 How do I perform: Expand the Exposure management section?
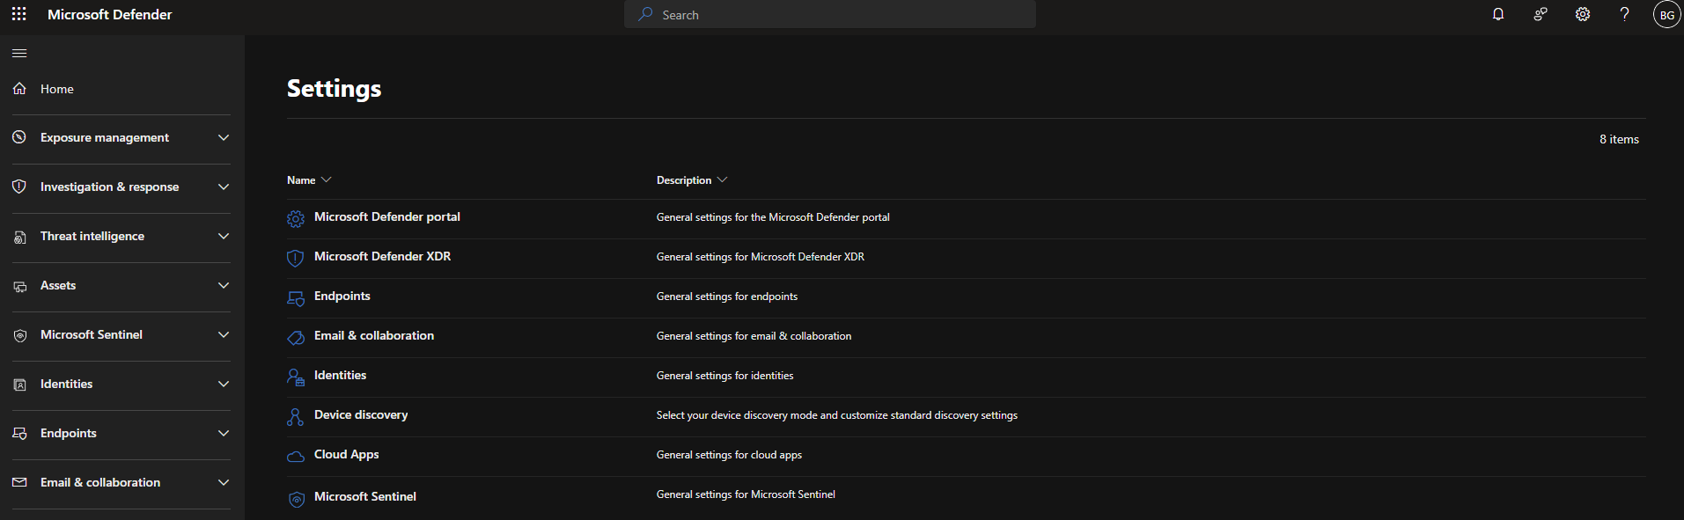(224, 138)
